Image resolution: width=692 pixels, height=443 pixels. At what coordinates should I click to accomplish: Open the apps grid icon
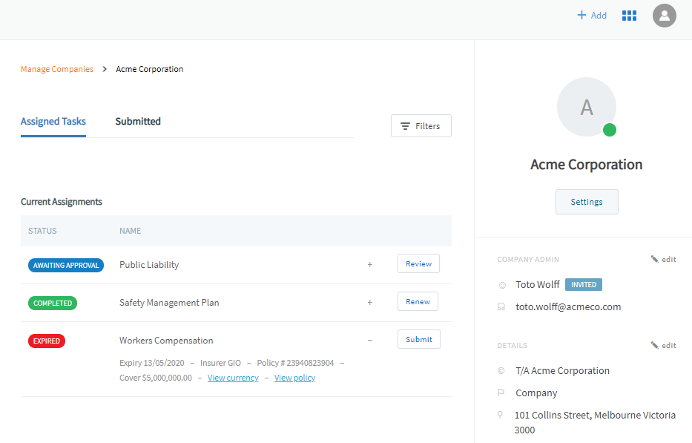click(629, 16)
